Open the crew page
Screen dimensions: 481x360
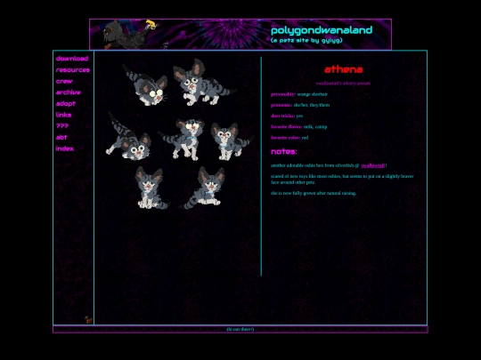point(64,81)
